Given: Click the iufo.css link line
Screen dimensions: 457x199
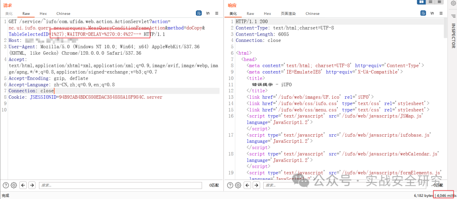Looking at the screenshot, I should click(338, 103).
